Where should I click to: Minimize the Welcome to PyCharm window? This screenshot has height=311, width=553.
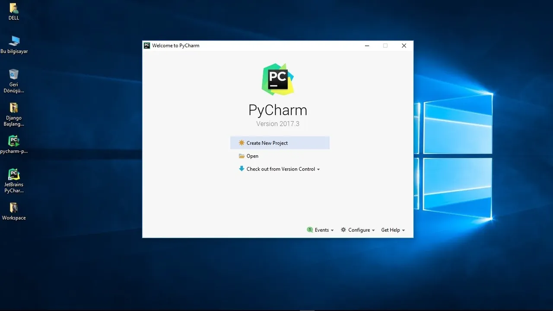(x=367, y=46)
